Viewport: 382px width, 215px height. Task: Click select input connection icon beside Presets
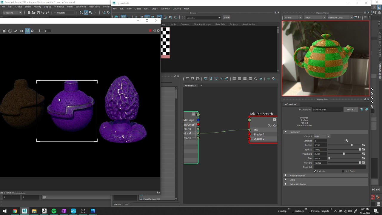point(361,109)
